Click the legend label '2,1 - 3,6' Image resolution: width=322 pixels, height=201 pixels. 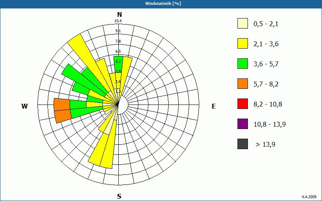coord(266,44)
